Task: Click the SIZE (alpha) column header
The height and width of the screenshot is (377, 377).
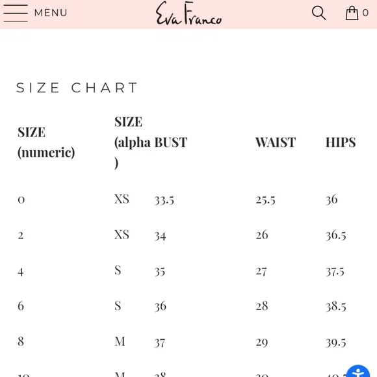Action: (133, 142)
